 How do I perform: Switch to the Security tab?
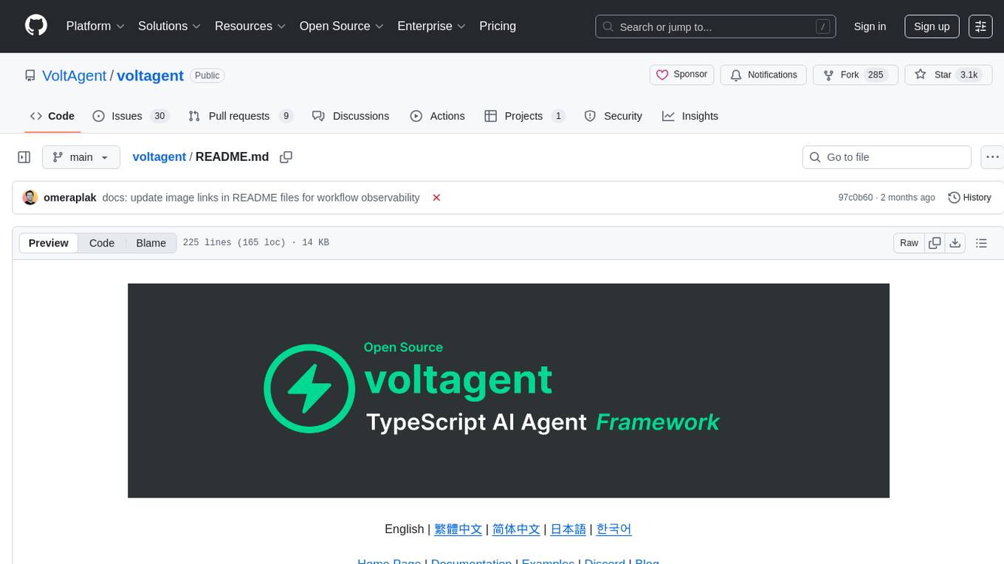tap(613, 116)
